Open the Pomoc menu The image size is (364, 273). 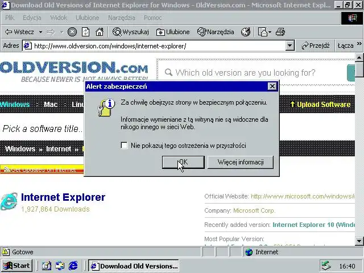pyautogui.click(x=152, y=18)
